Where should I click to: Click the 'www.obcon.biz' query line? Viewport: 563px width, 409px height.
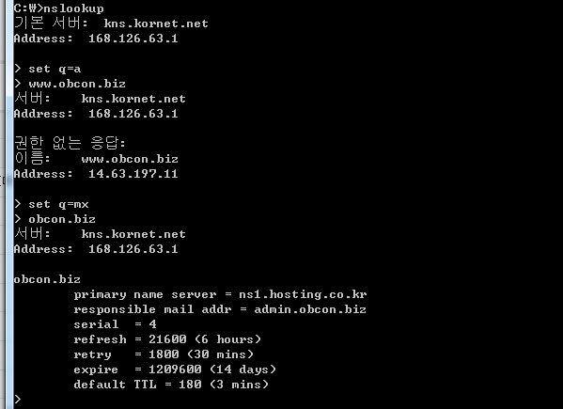(x=70, y=84)
